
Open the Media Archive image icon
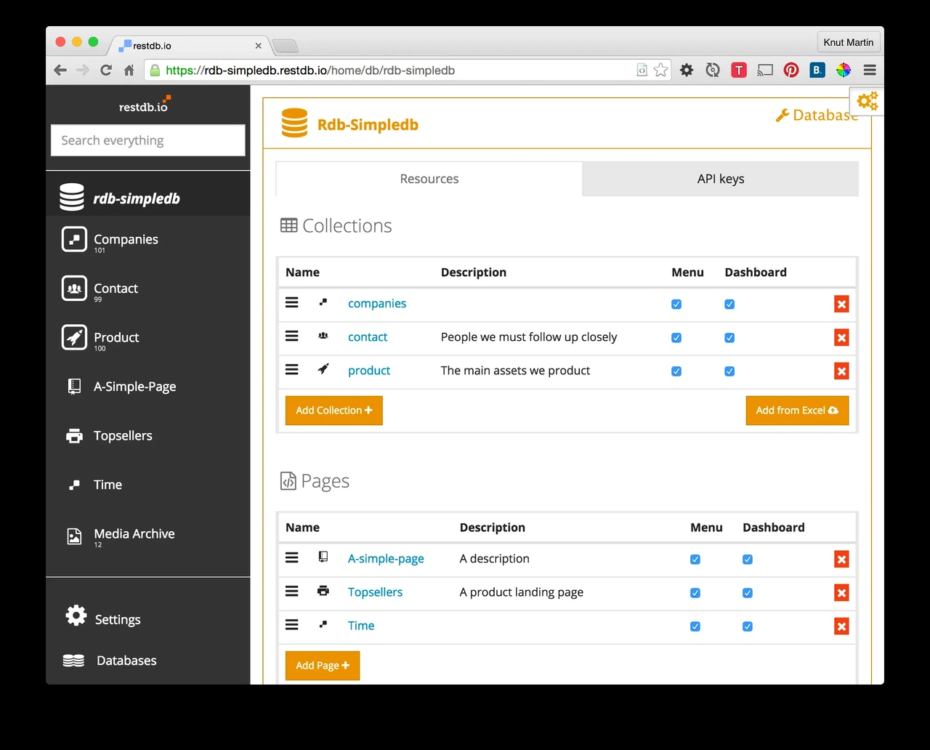[x=74, y=536]
